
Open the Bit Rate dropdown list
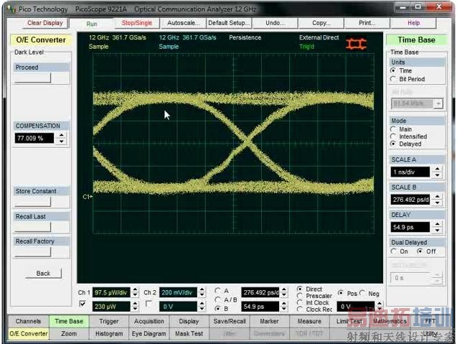pyautogui.click(x=437, y=103)
